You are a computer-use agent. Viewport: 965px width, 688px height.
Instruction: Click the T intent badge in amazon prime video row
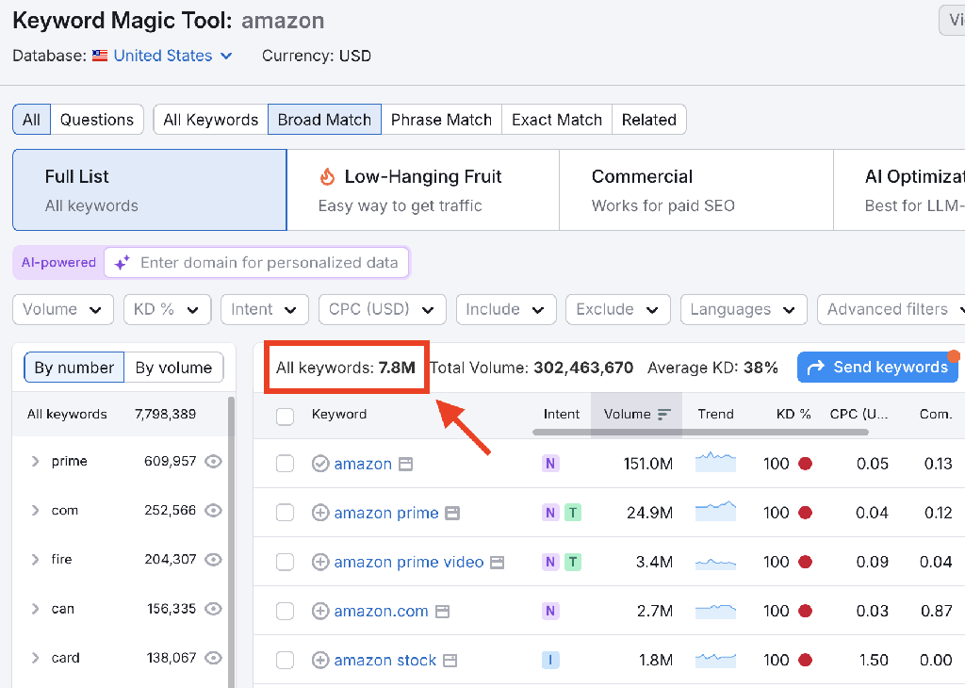coord(573,562)
